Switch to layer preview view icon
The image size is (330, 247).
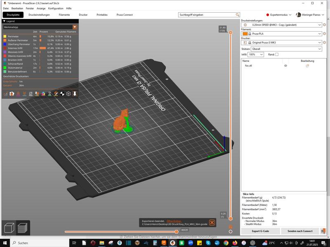(x=22, y=228)
